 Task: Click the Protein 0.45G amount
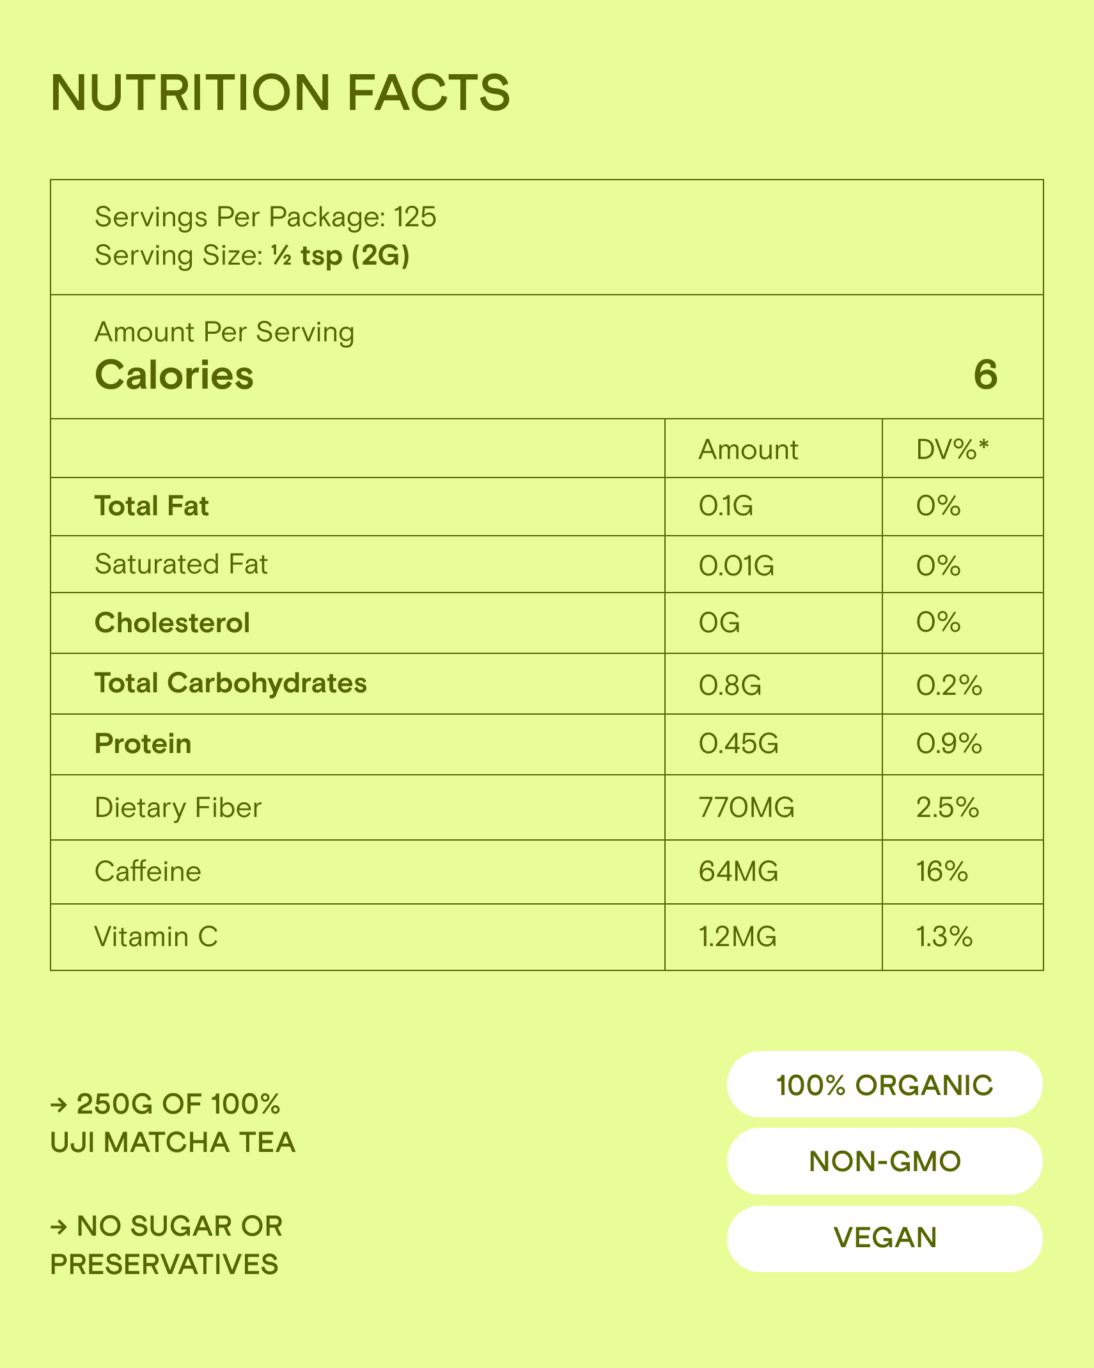pos(738,744)
